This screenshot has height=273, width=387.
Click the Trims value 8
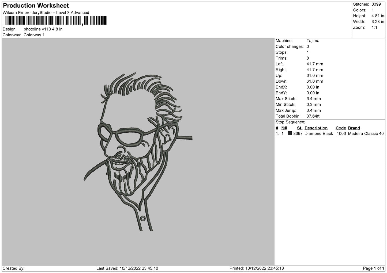(x=308, y=58)
